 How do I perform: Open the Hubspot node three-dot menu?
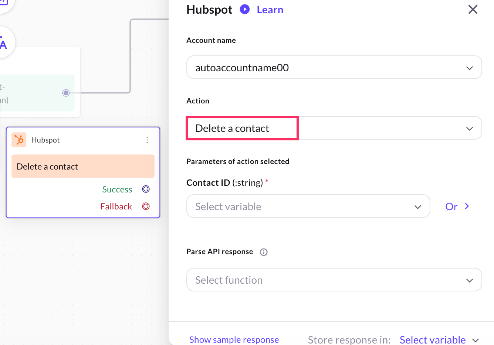(x=147, y=140)
